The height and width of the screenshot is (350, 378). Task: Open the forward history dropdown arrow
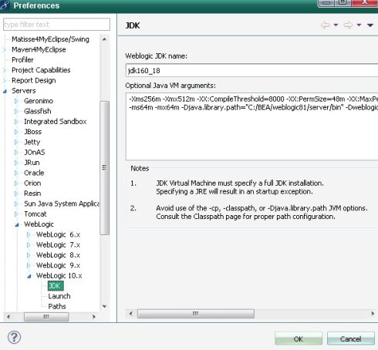tap(359, 25)
